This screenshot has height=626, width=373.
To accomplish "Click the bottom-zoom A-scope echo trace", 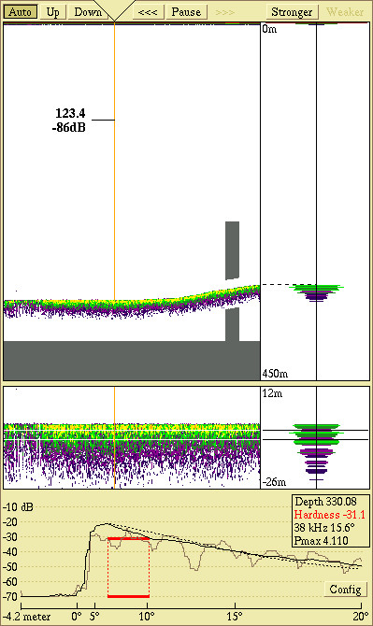I will [x=316, y=452].
